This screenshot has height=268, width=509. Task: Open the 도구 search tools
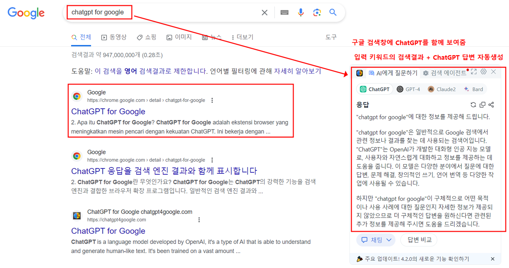(x=331, y=37)
